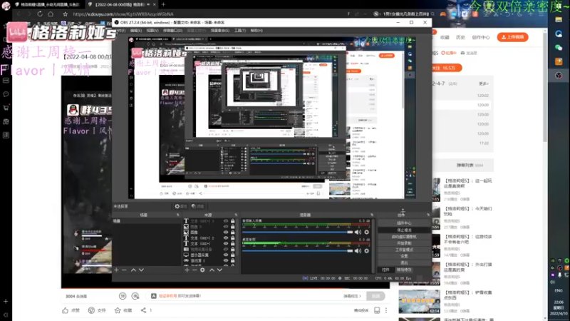Pop out the Controls dock panel

point(428,215)
